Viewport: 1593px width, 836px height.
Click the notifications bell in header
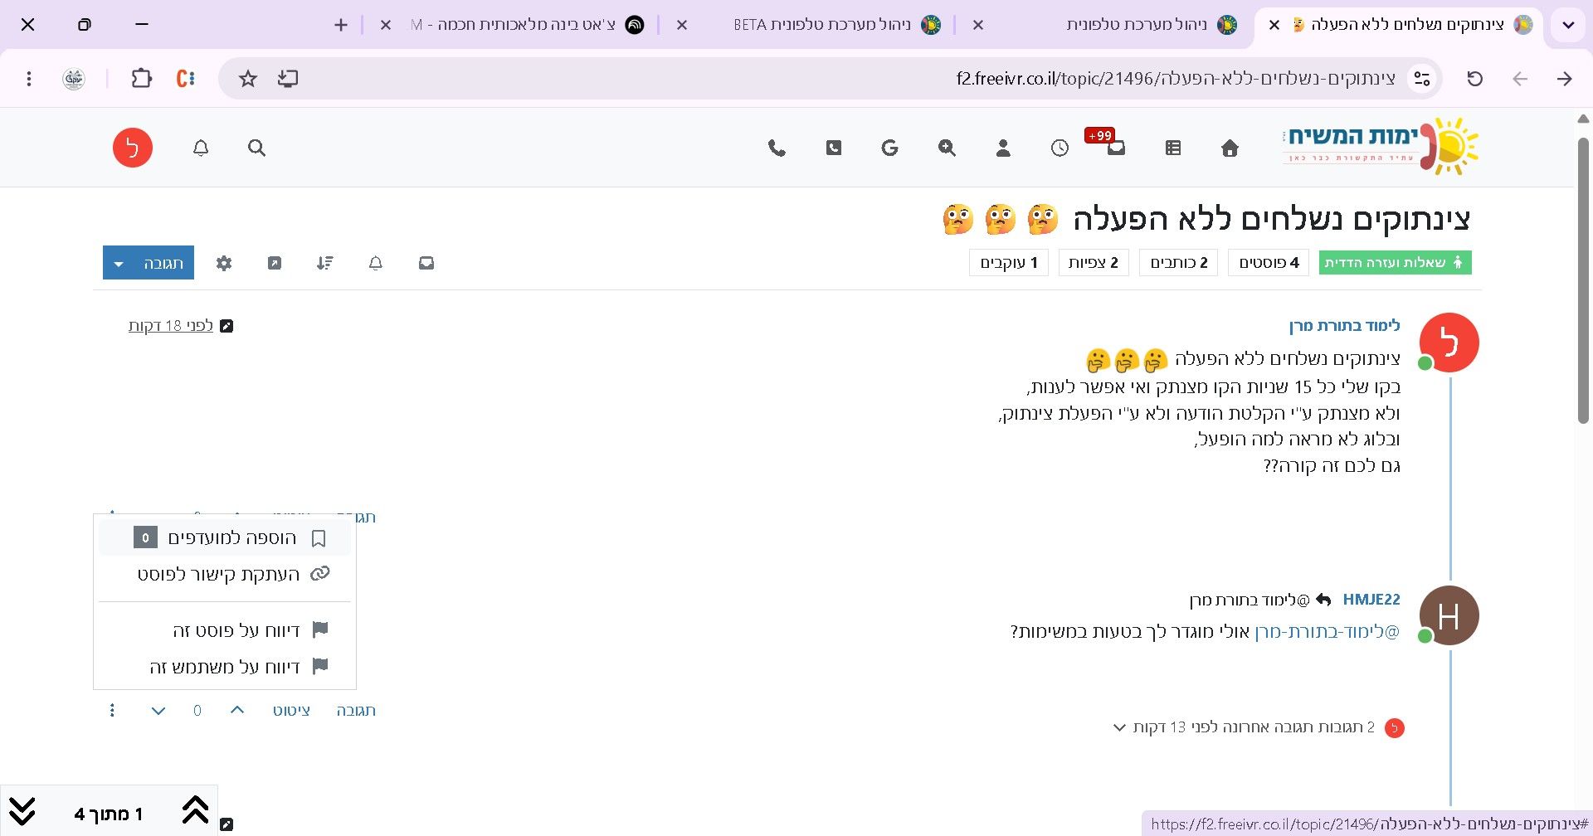(x=201, y=148)
